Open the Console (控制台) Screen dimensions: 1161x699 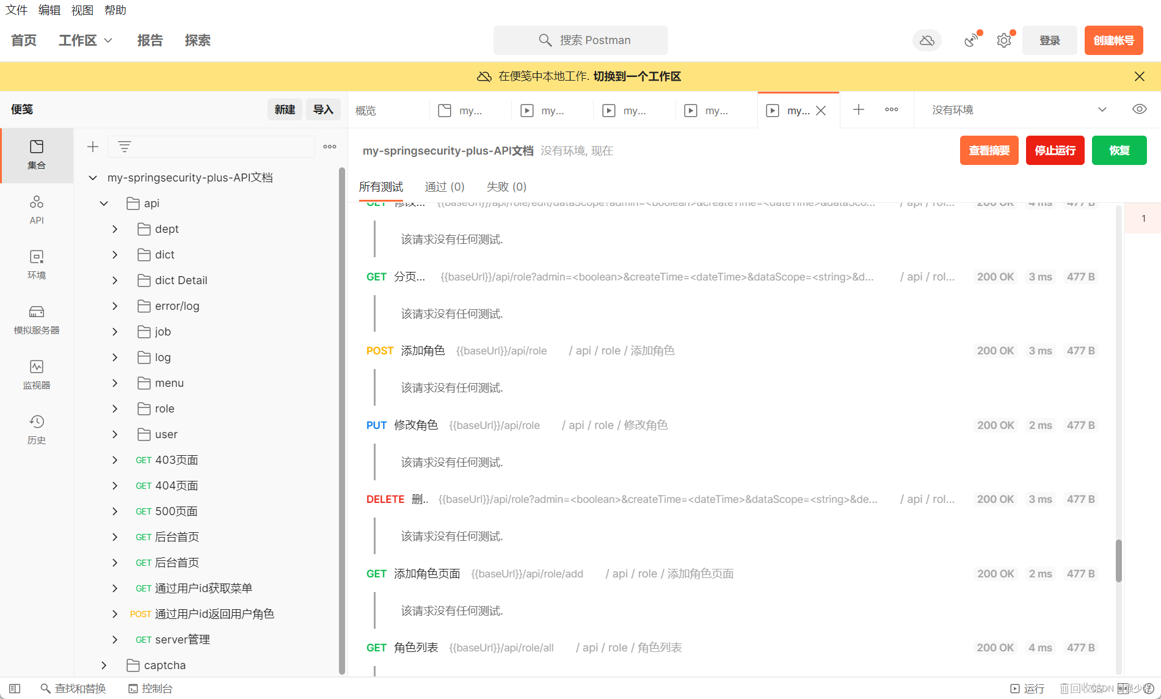click(x=150, y=689)
